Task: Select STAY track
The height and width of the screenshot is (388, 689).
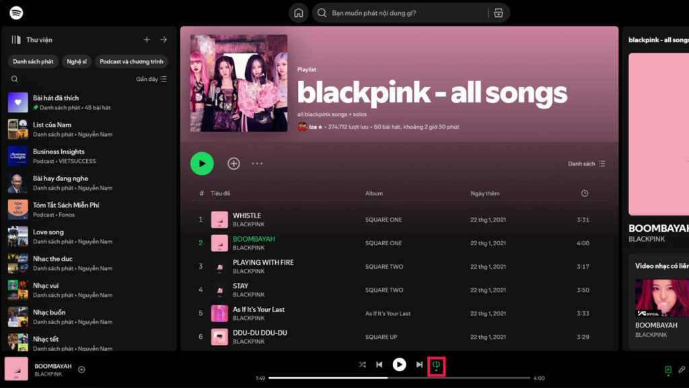Action: point(400,290)
